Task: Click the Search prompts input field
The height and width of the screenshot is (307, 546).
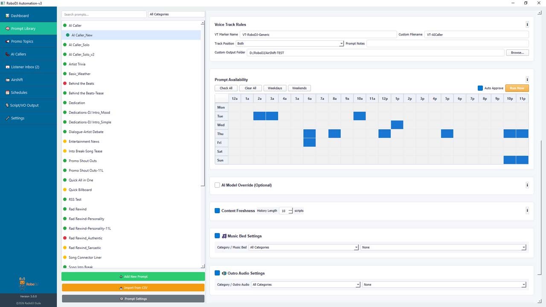Action: tap(104, 14)
